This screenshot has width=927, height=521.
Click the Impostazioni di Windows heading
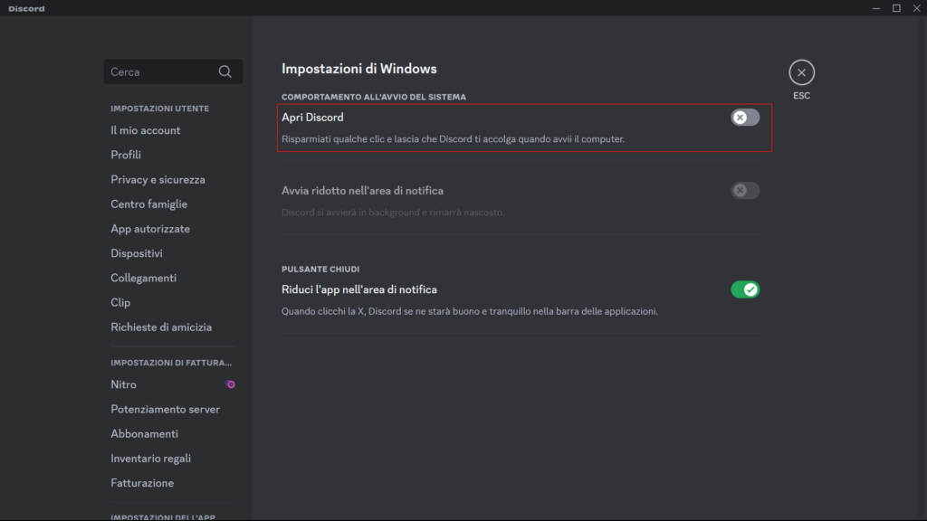[x=358, y=69]
